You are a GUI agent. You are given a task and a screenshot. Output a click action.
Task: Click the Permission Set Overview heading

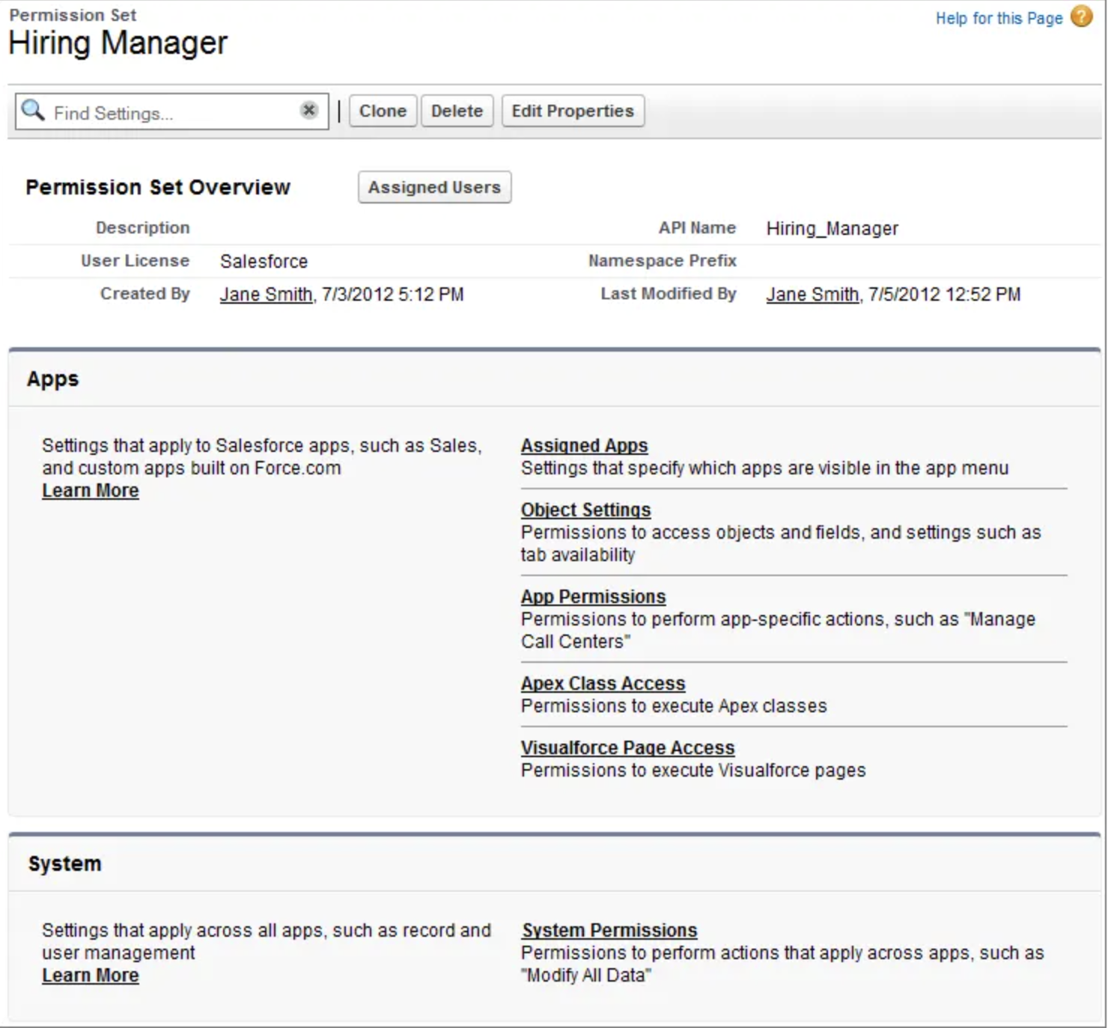[x=158, y=187]
